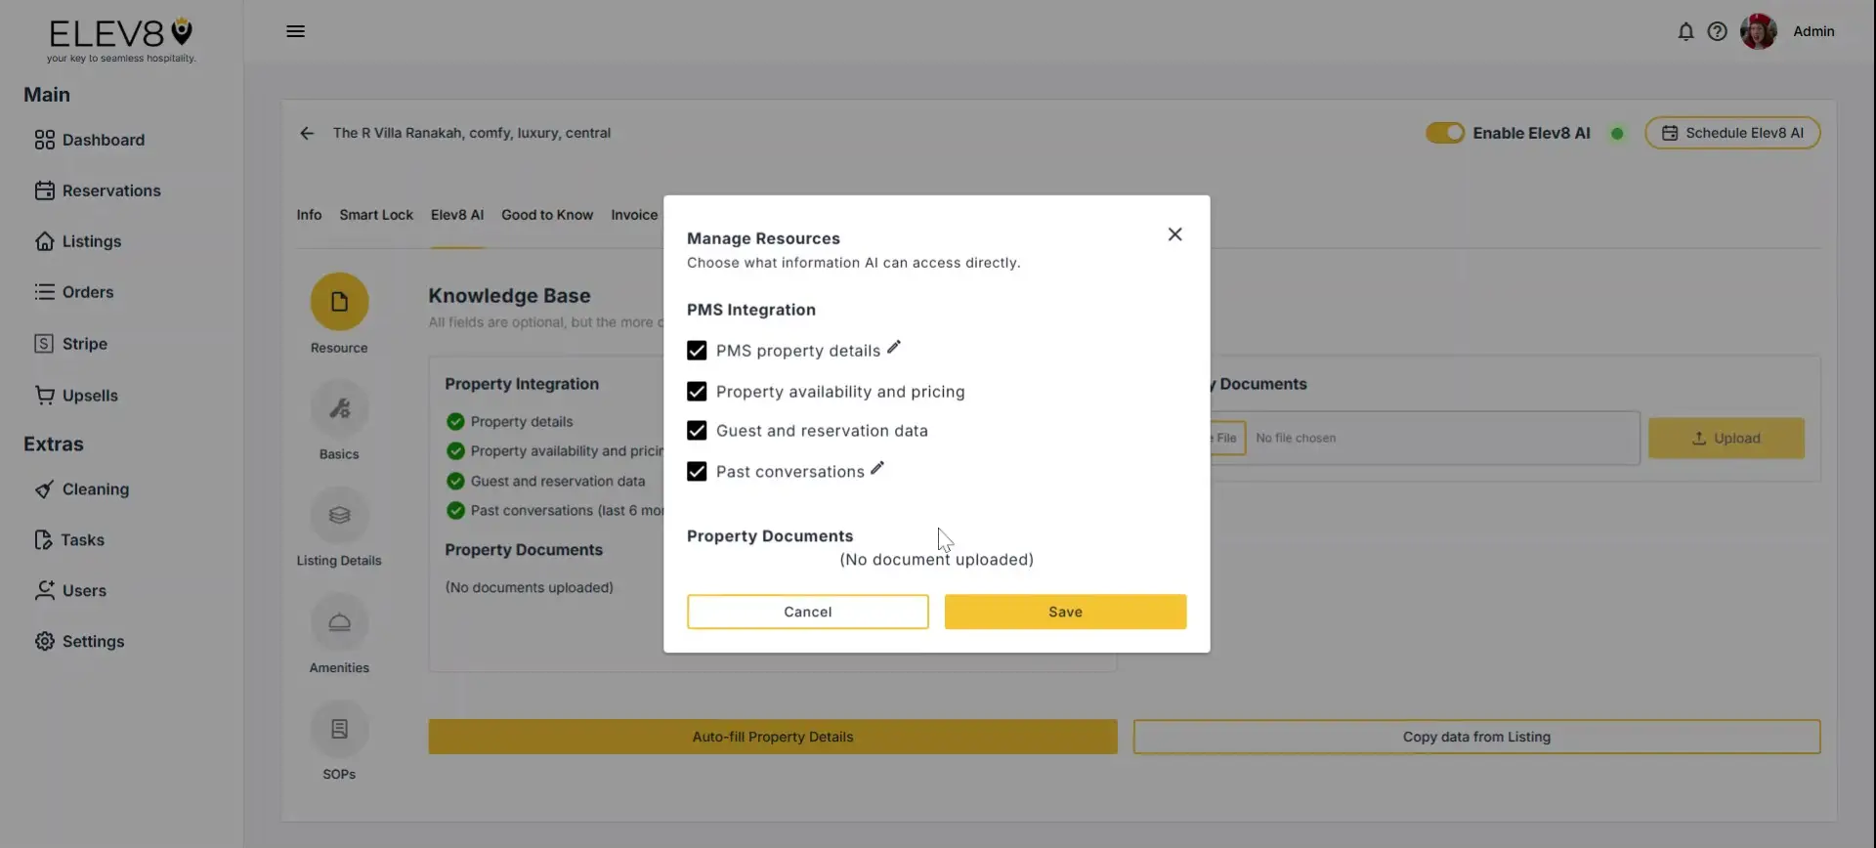1876x848 pixels.
Task: Toggle the Enable Elev8 AI switch
Action: point(1444,133)
